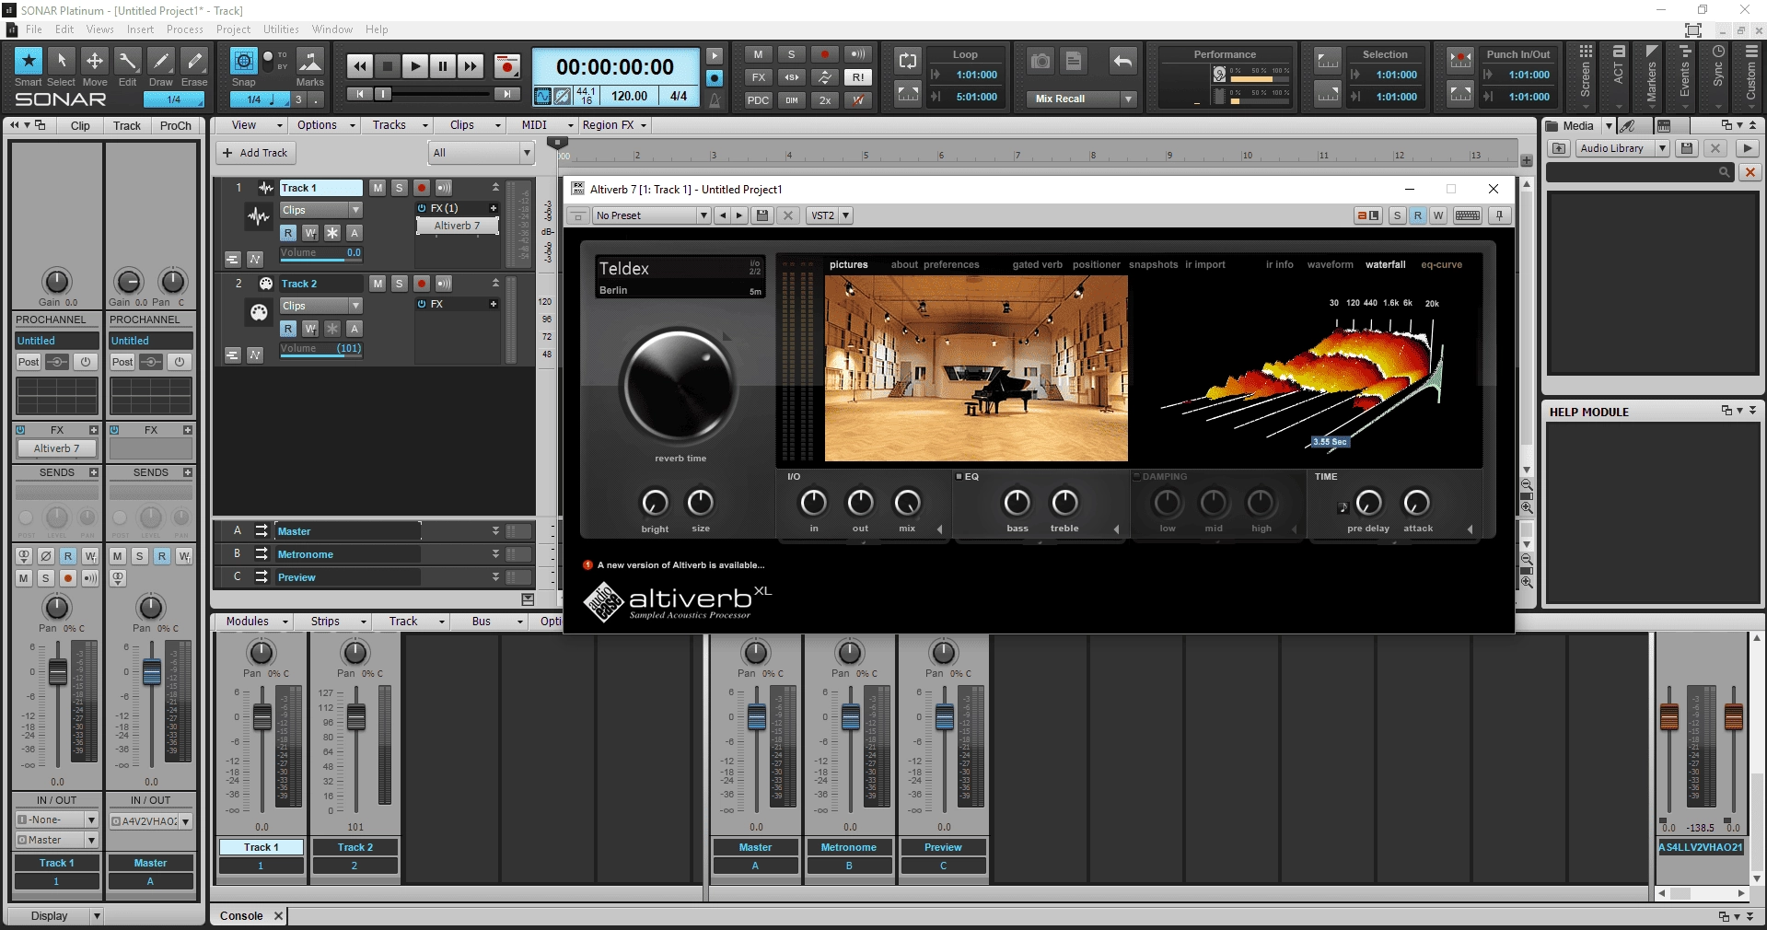Screen dimensions: 1767x930
Task: Click the Media browser play preview icon
Action: [1747, 148]
